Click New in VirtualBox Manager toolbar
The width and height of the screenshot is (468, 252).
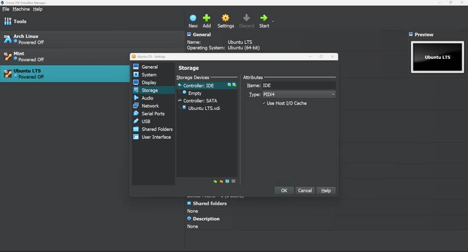[193, 21]
